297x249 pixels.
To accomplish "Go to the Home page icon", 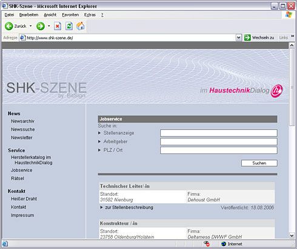I will (x=81, y=26).
